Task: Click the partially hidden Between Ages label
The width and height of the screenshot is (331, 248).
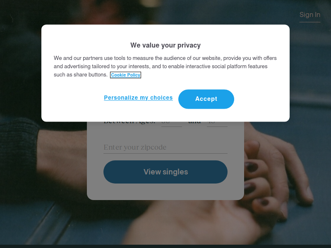Action: (130, 123)
